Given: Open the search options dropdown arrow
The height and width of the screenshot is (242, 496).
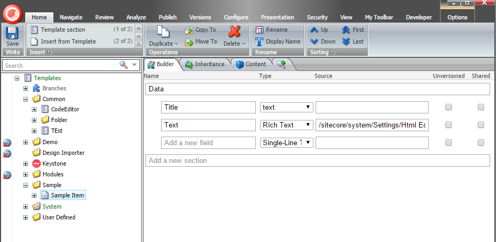Looking at the screenshot, I should click(135, 65).
